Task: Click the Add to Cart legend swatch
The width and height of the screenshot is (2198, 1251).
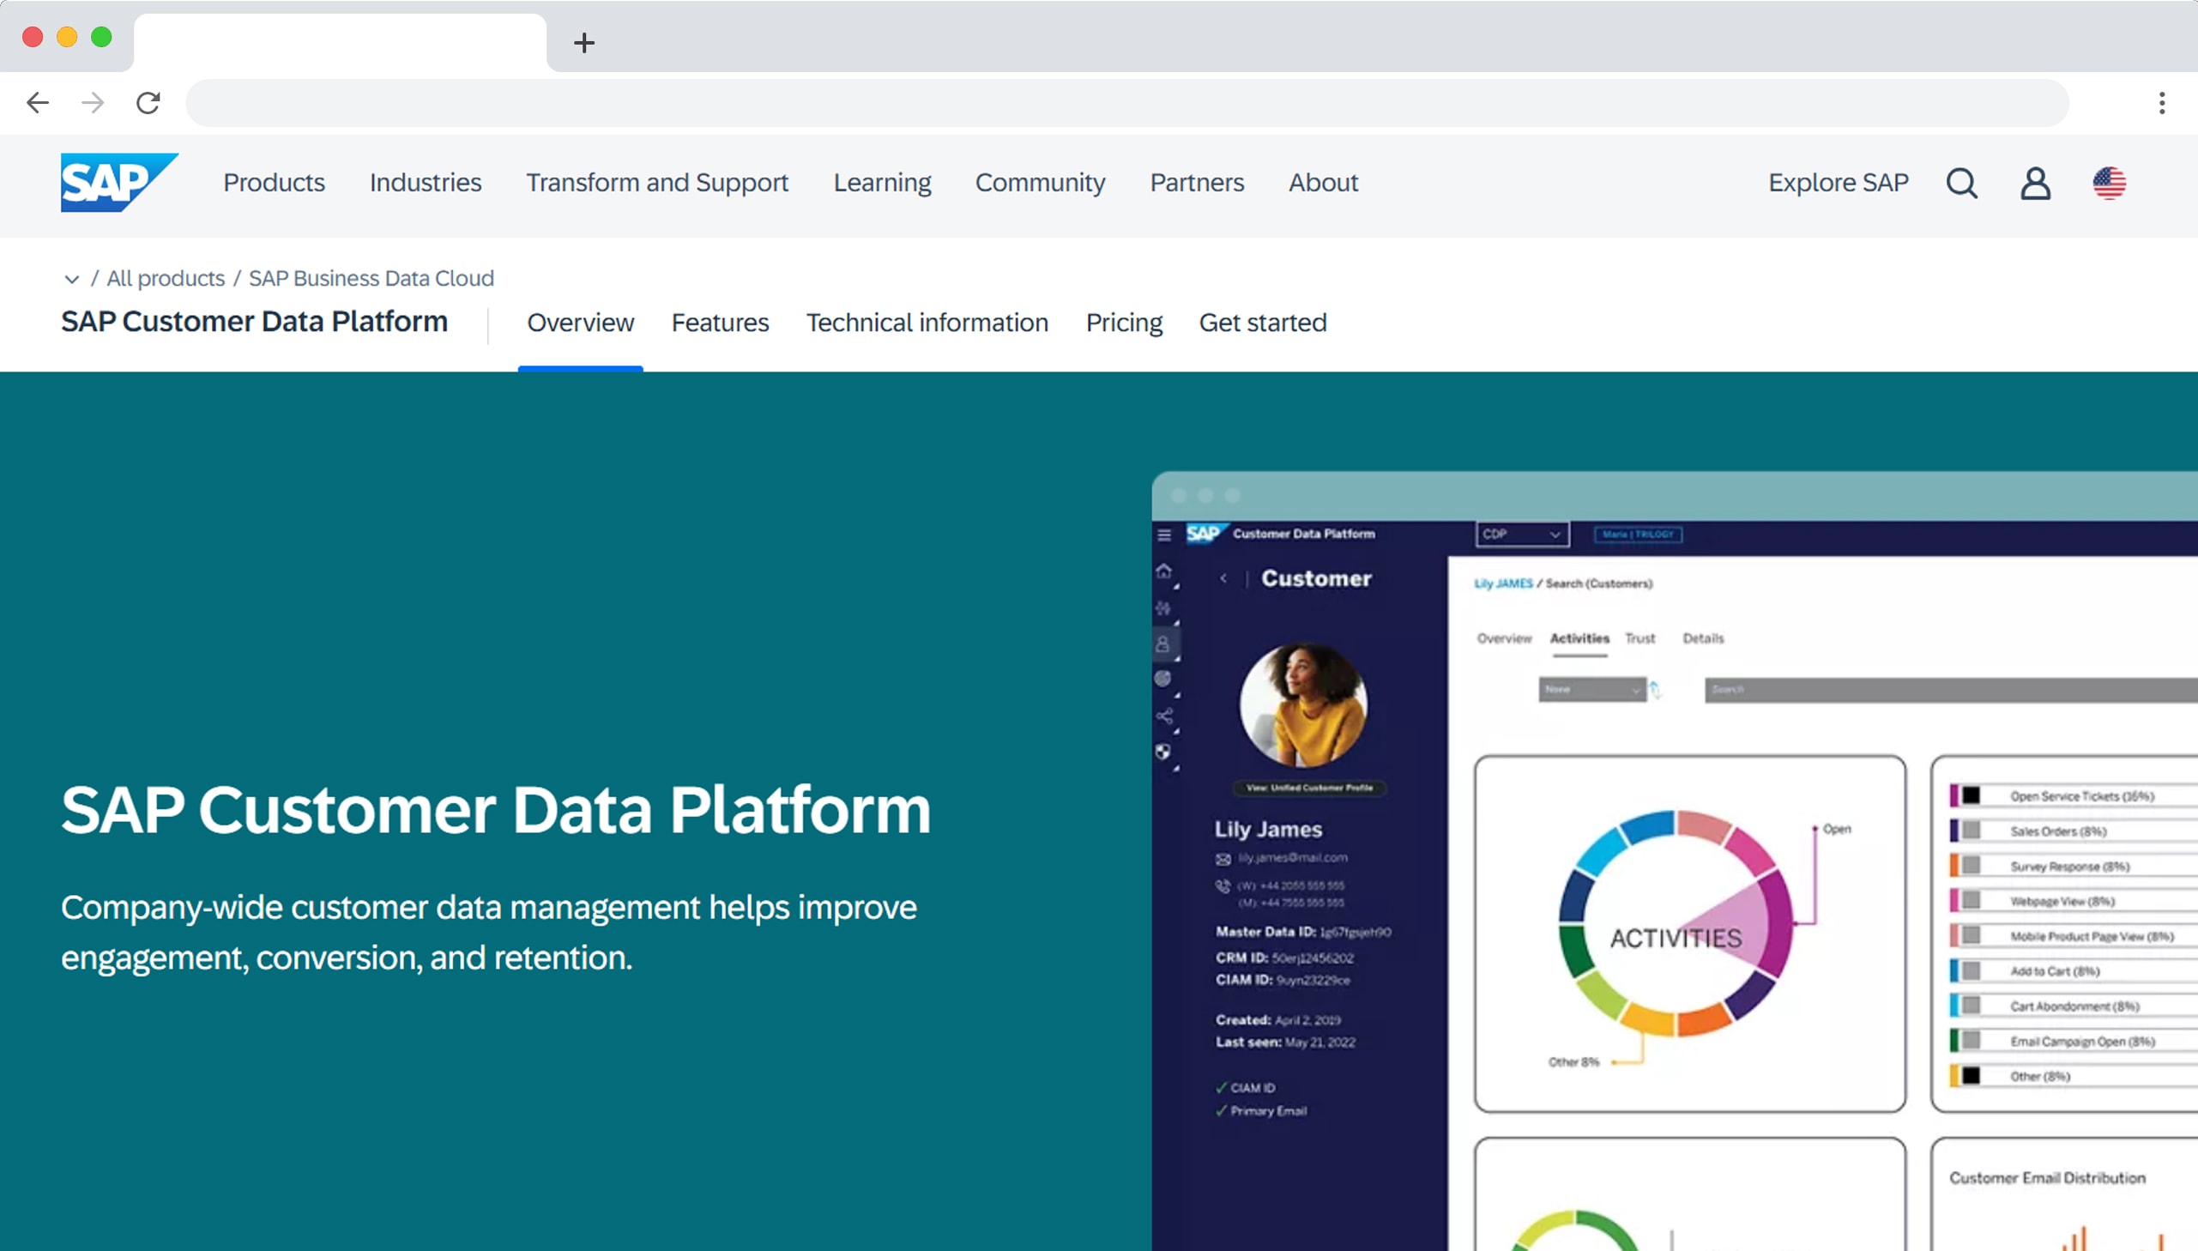Action: tap(1965, 971)
